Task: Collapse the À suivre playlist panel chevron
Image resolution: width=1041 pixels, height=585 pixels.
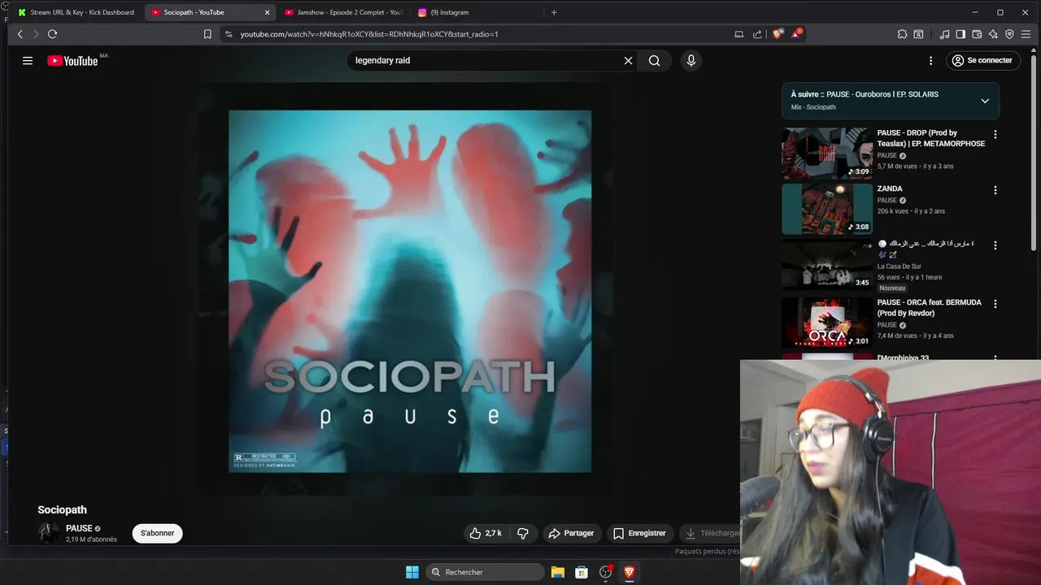Action: [985, 101]
